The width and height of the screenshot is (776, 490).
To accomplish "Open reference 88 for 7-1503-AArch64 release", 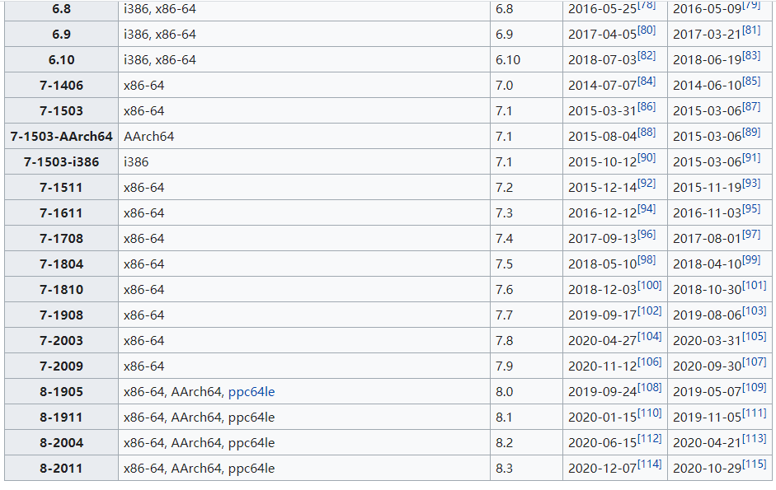I will coord(647,132).
